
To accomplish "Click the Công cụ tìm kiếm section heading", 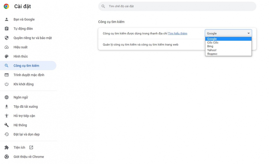I will (x=111, y=22).
